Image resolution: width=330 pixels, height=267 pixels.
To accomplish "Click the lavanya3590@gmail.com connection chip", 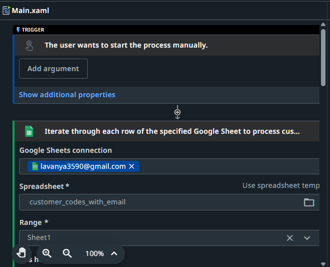I will [x=83, y=166].
